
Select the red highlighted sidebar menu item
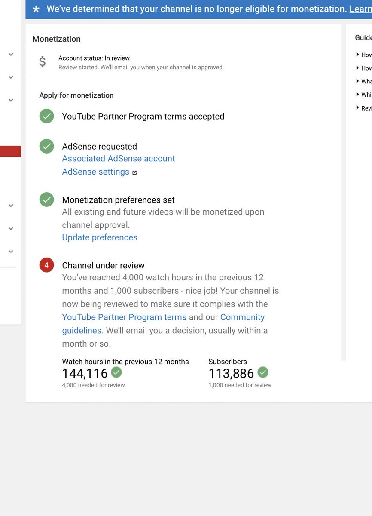10,151
